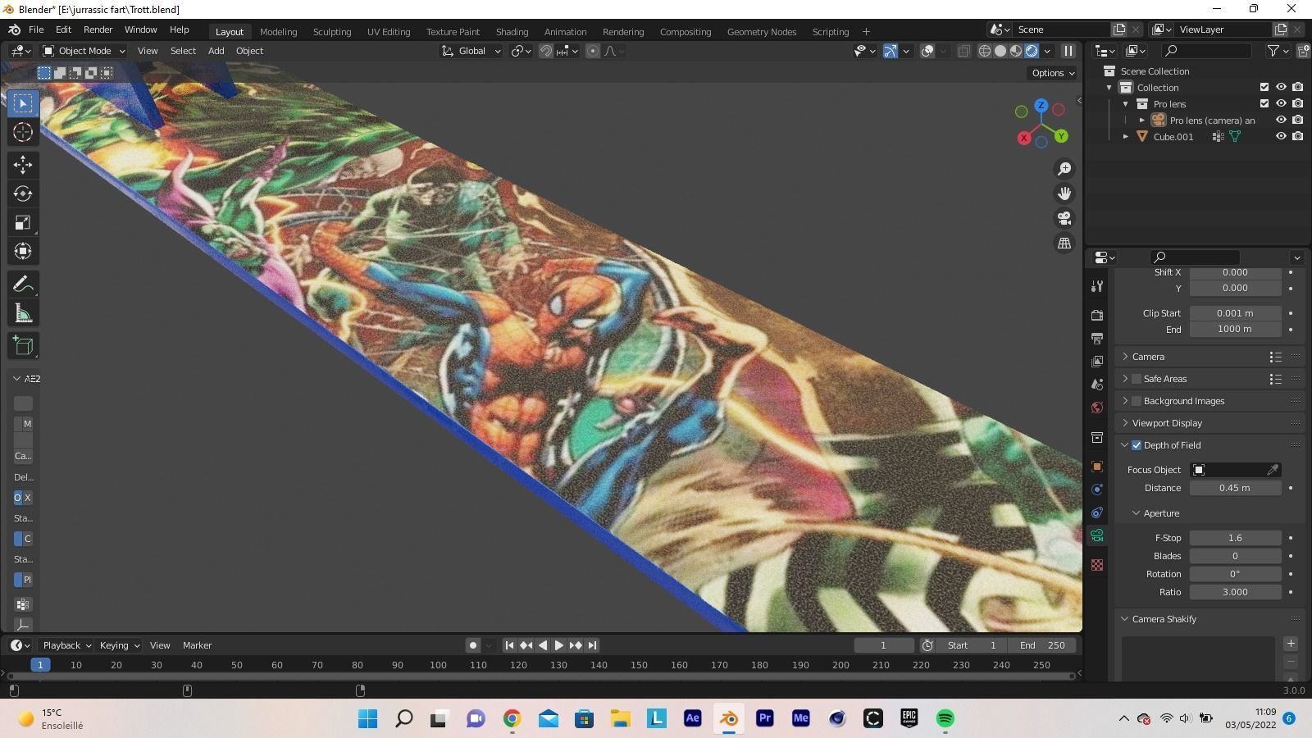This screenshot has height=738, width=1312.
Task: Click the timeline View button
Action: (160, 645)
